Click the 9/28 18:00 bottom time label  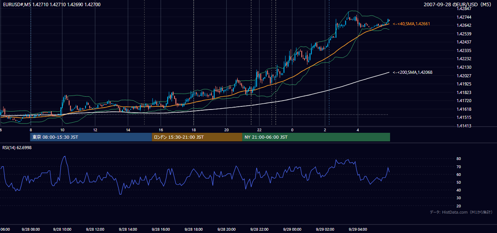pyautogui.click(x=194, y=229)
